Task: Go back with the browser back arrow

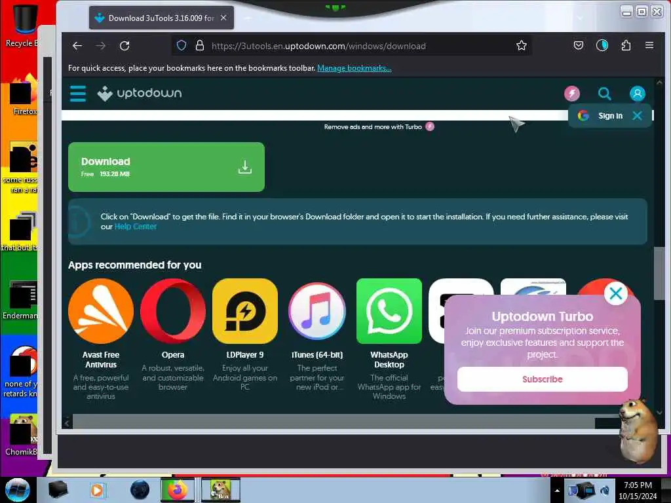Action: pos(77,46)
